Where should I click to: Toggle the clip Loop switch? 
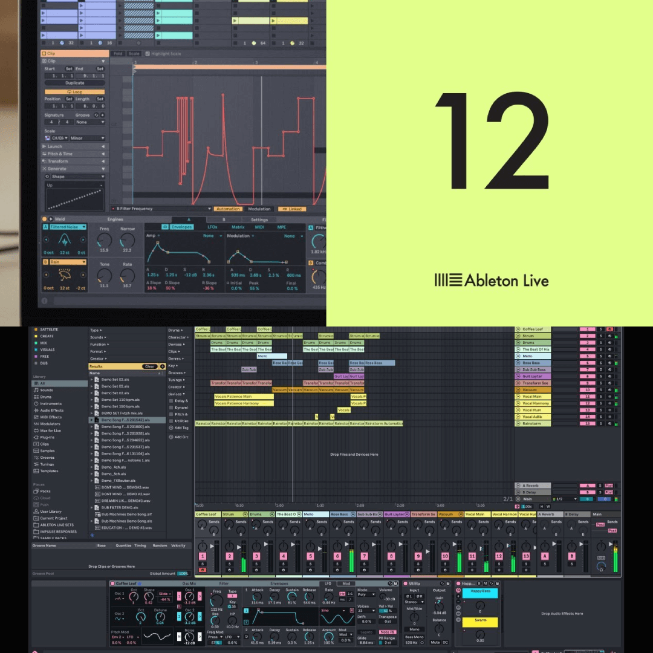(74, 92)
